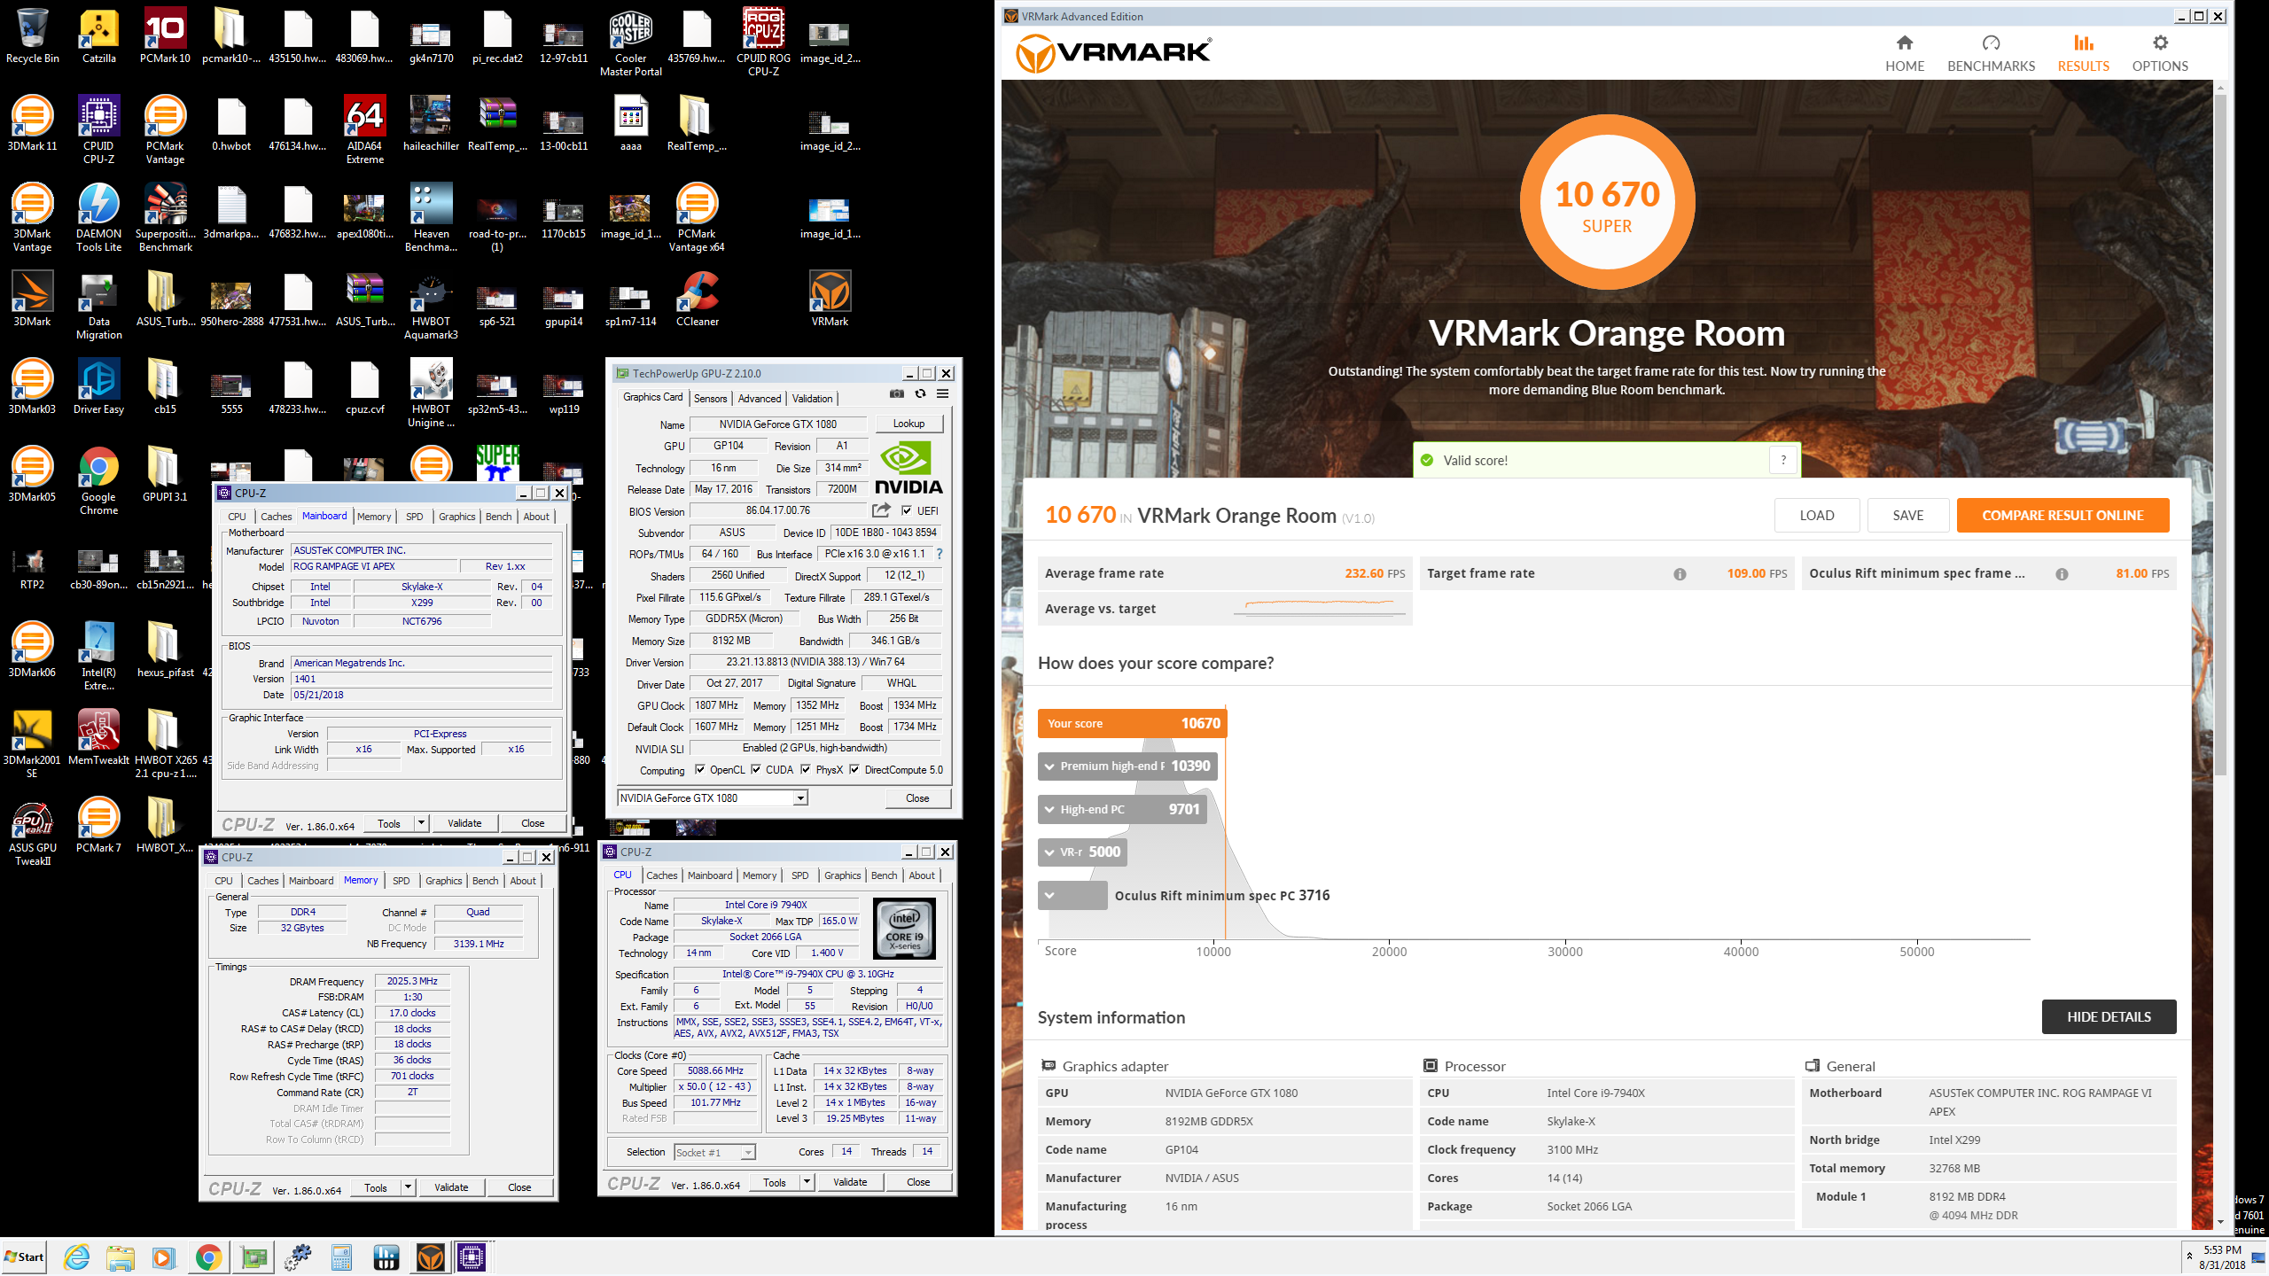Image resolution: width=2269 pixels, height=1276 pixels.
Task: Click Close button in GPU-Z window
Action: pyautogui.click(x=917, y=798)
